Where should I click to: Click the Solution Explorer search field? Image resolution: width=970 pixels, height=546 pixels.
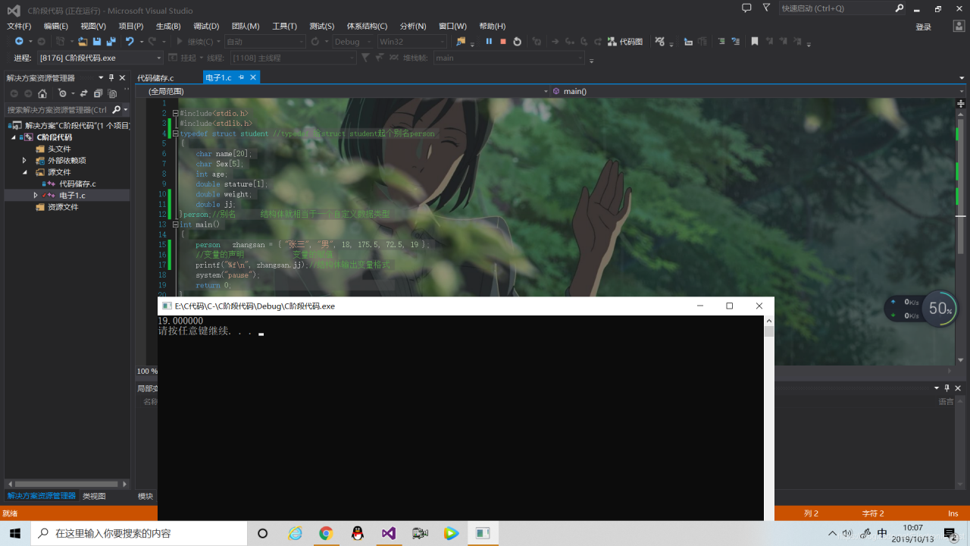coord(58,110)
